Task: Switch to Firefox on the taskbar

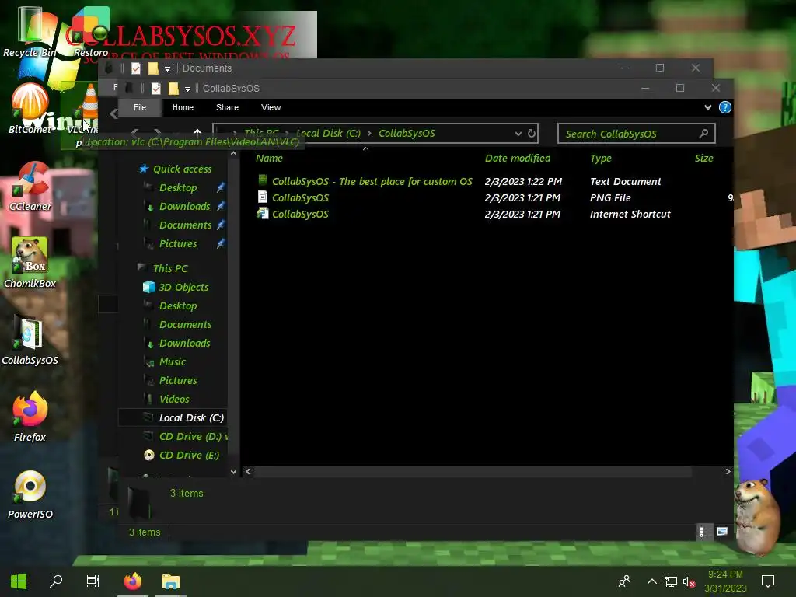Action: [x=133, y=581]
